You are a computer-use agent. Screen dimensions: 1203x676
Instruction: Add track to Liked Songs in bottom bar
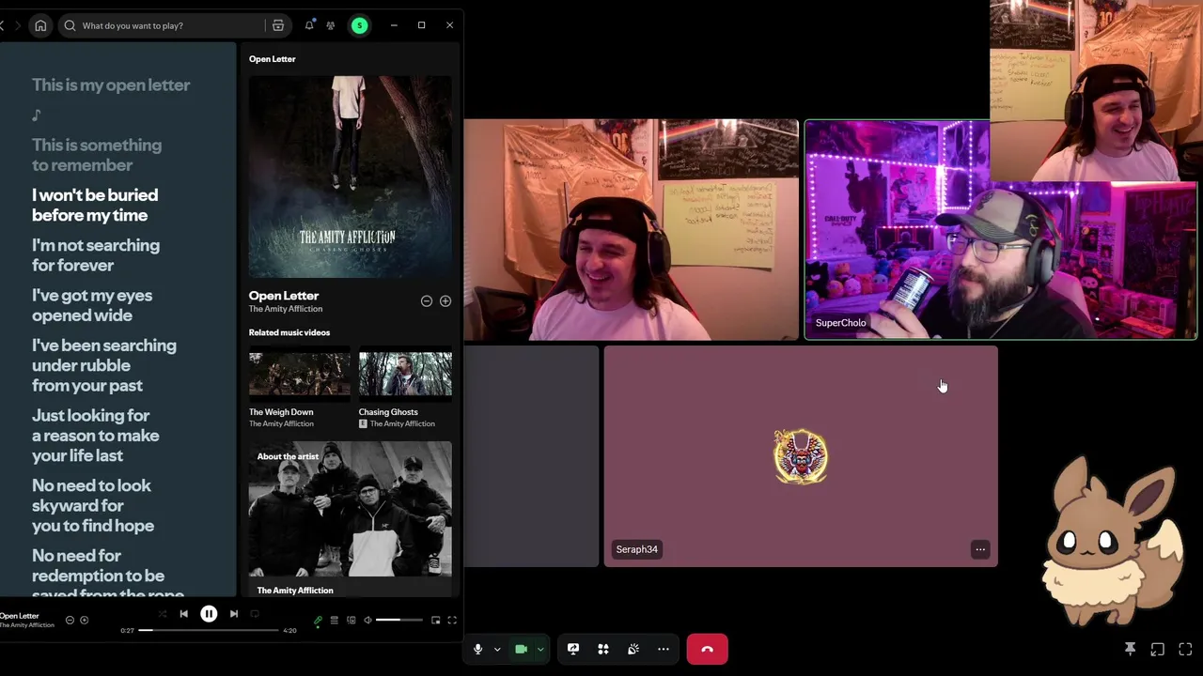85,620
